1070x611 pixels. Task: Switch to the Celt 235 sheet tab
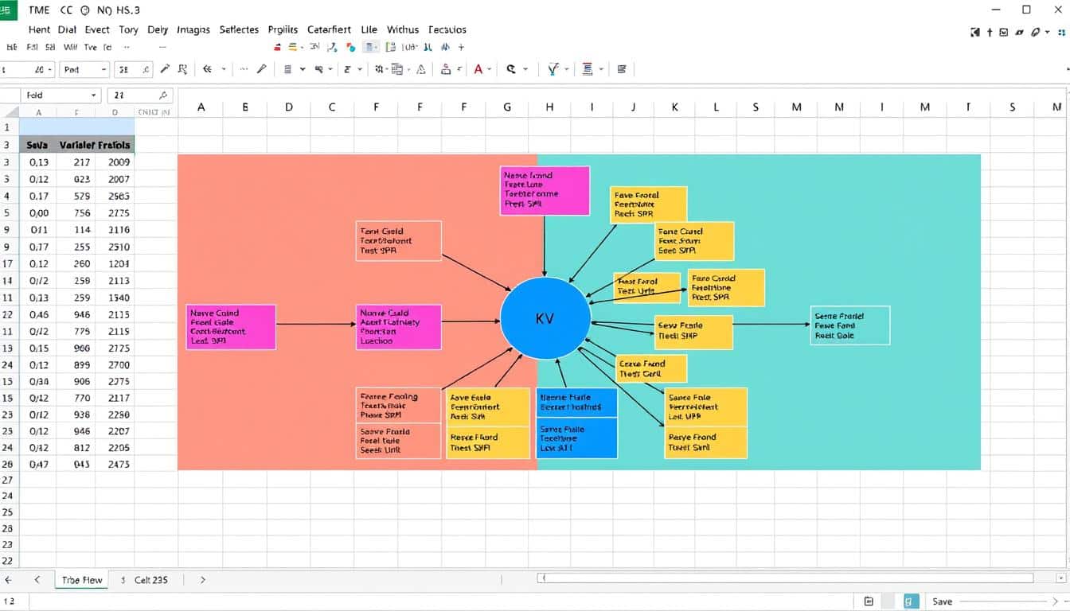[151, 580]
